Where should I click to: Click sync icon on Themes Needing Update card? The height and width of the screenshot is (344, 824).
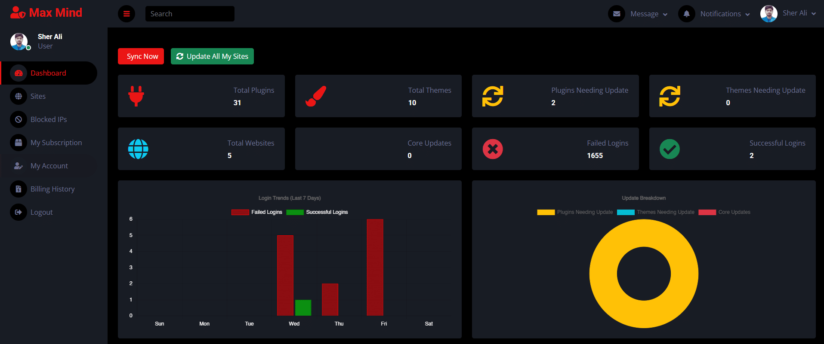(x=670, y=96)
